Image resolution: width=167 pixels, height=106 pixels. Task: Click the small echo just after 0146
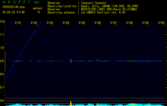click(x=97, y=60)
